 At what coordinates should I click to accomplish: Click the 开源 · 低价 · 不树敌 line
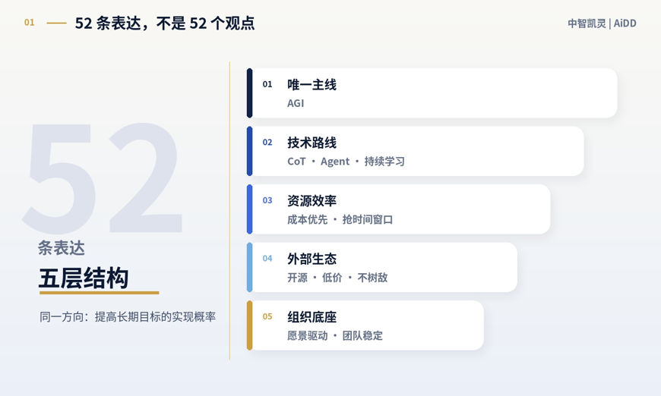(337, 278)
